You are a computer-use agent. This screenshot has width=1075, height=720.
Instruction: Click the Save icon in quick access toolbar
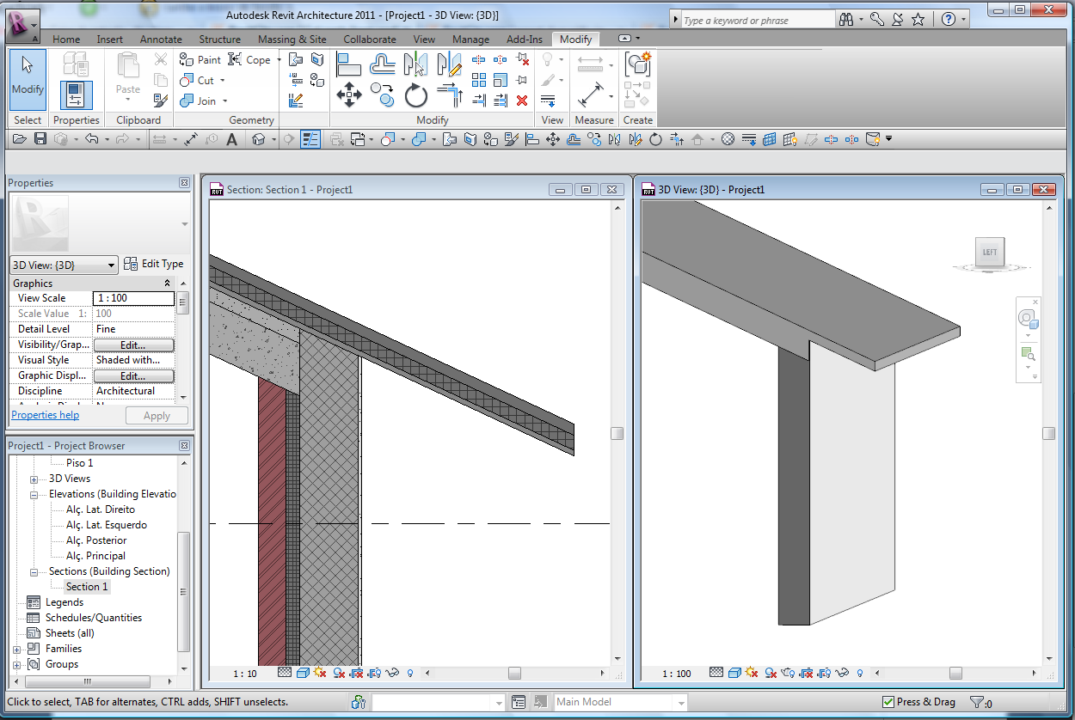[x=40, y=139]
